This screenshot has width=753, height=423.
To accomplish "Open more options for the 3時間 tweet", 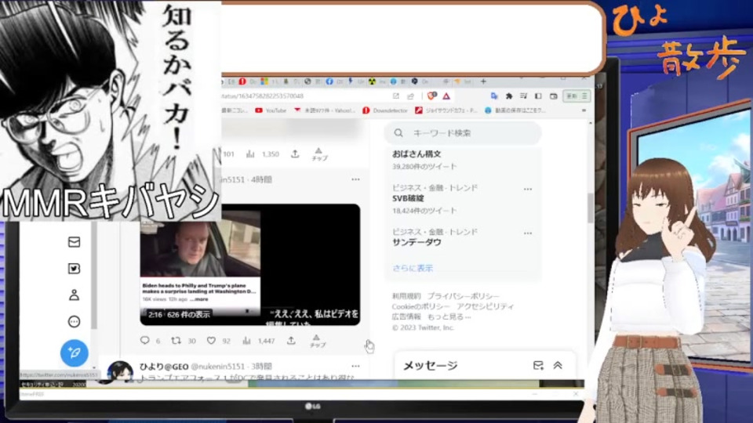I will tap(355, 366).
